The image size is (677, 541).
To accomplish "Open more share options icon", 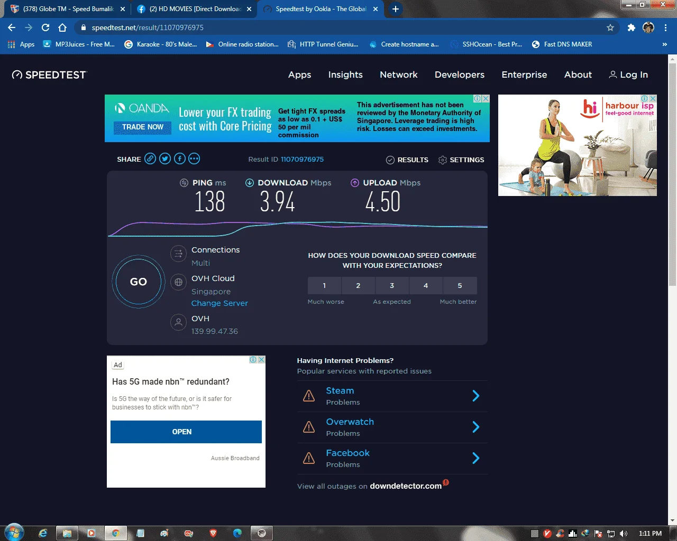I will [194, 158].
